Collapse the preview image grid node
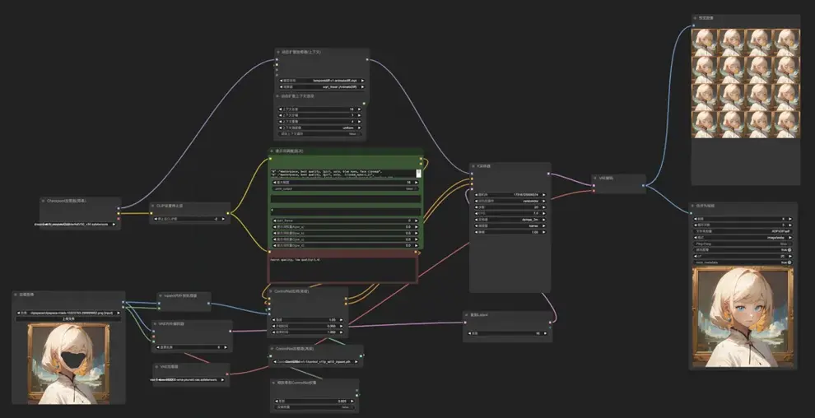The width and height of the screenshot is (815, 418). 696,17
